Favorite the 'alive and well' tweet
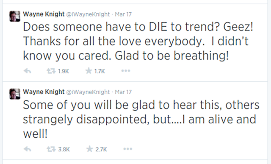Screen dimensions: 271x164 click(89, 149)
